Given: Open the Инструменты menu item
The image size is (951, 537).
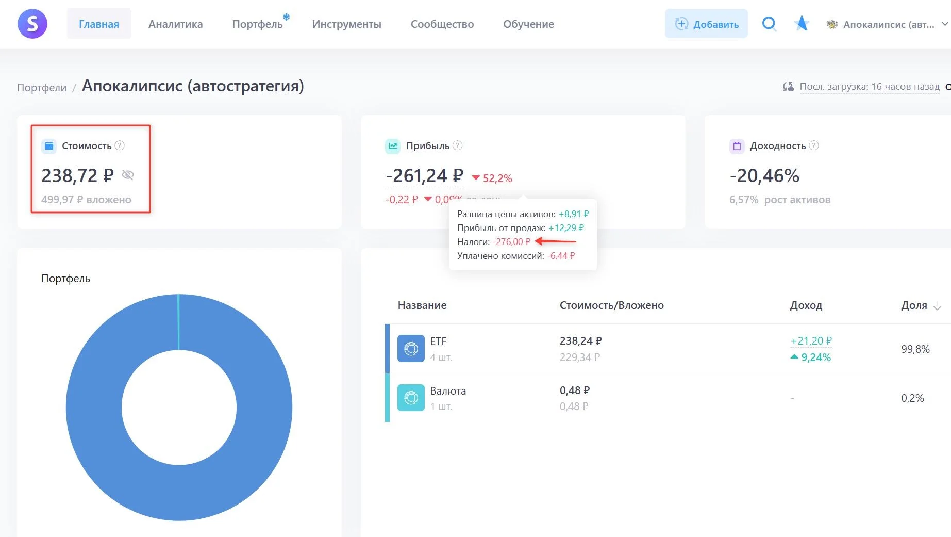Looking at the screenshot, I should pos(346,24).
